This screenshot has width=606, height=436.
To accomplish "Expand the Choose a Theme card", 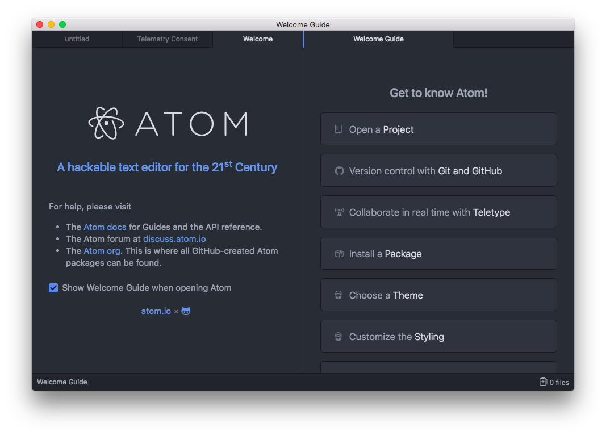I will tap(438, 295).
